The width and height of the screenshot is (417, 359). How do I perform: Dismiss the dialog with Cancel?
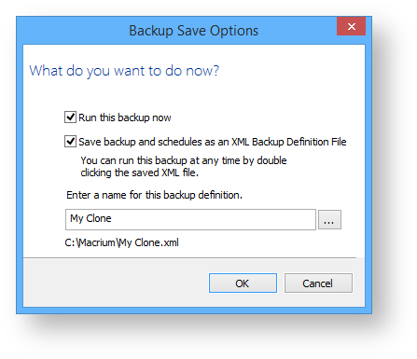click(x=318, y=283)
